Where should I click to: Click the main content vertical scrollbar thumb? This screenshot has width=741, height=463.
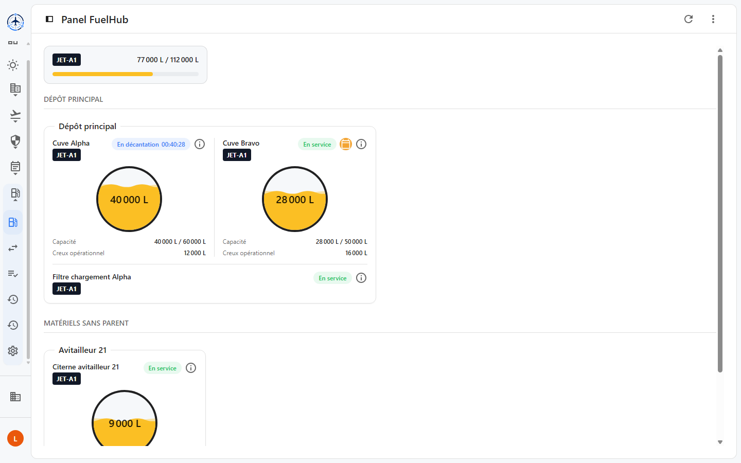(720, 213)
